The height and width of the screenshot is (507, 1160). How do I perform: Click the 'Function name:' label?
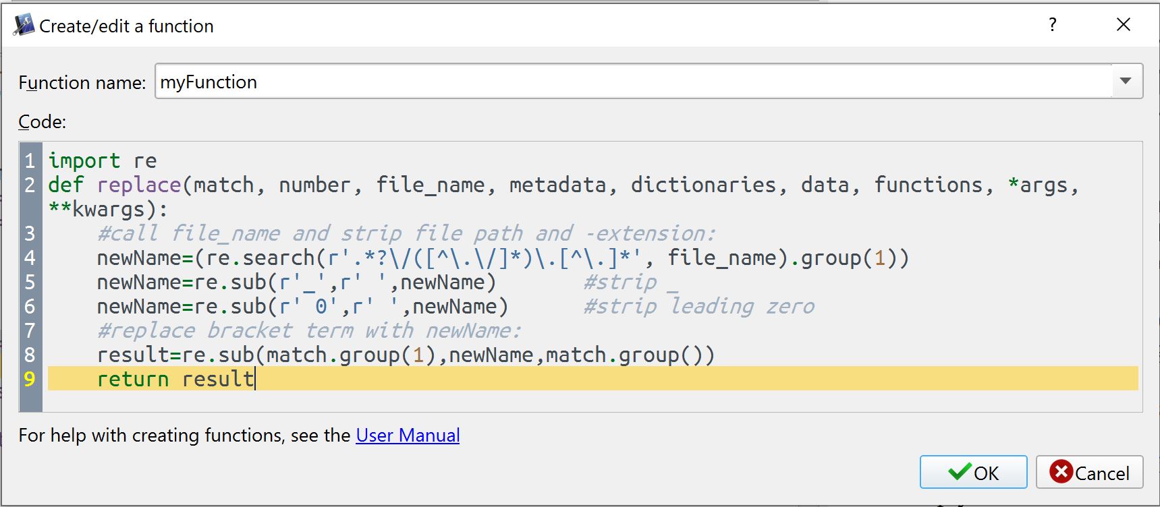tap(82, 83)
